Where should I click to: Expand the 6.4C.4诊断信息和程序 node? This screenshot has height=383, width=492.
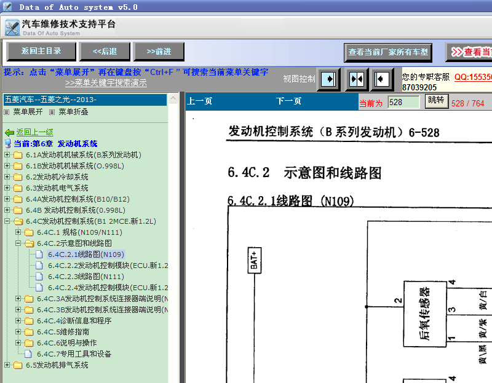[18, 320]
